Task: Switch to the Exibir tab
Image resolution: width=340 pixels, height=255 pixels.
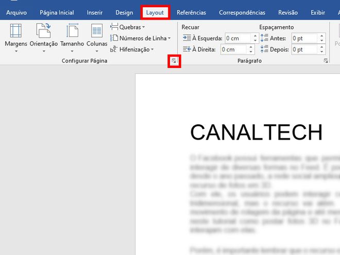Action: tap(318, 12)
